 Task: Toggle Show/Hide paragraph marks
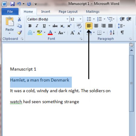click(x=122, y=33)
